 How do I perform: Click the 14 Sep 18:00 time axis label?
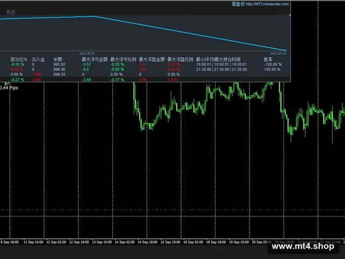tap(147, 242)
